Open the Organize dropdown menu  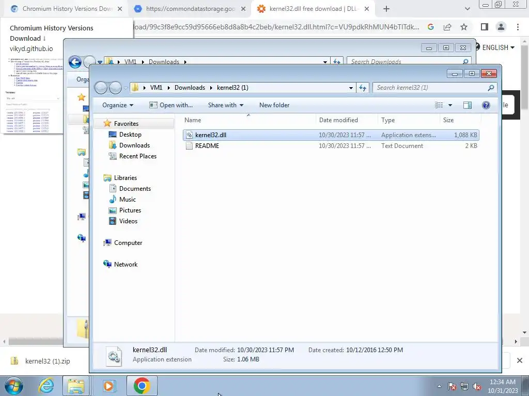(x=117, y=105)
